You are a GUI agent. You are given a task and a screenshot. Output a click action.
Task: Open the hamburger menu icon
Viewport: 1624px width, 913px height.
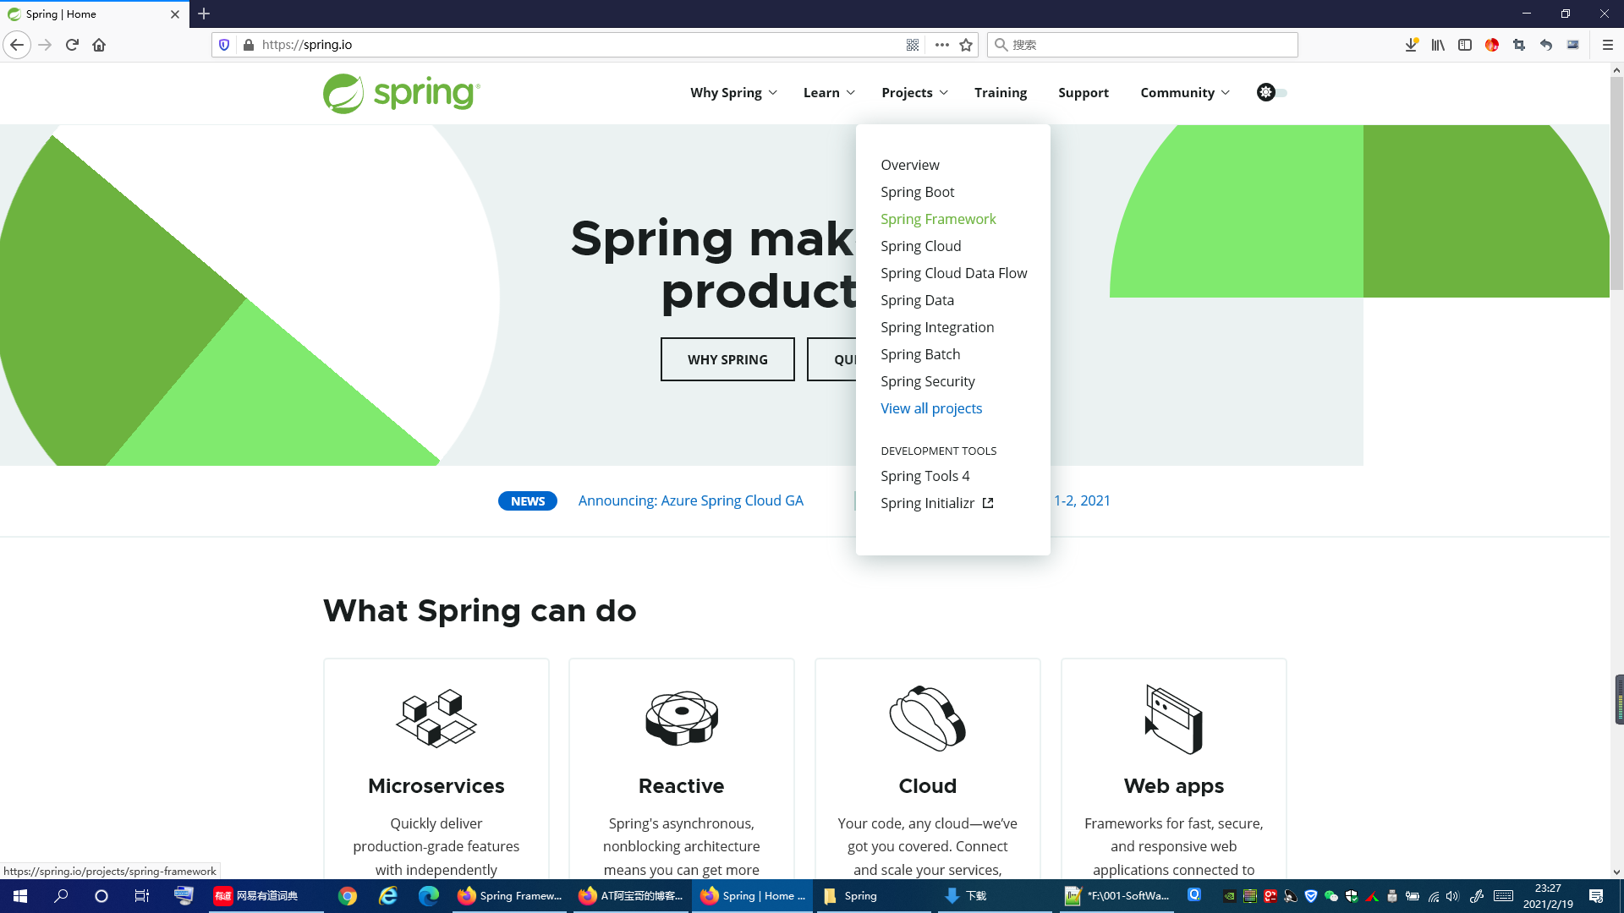coord(1609,44)
